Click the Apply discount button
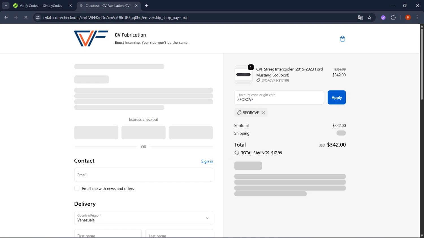The height and width of the screenshot is (238, 424). pyautogui.click(x=337, y=98)
